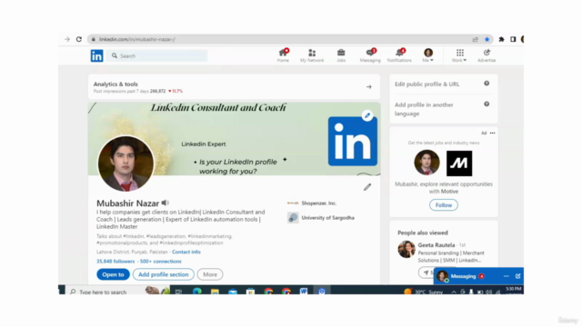Open the ad options three-dots menu
Image resolution: width=582 pixels, height=327 pixels.
[x=493, y=133]
